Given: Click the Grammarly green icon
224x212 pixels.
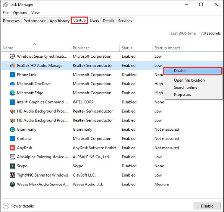Looking at the screenshot, I should coord(11,130).
